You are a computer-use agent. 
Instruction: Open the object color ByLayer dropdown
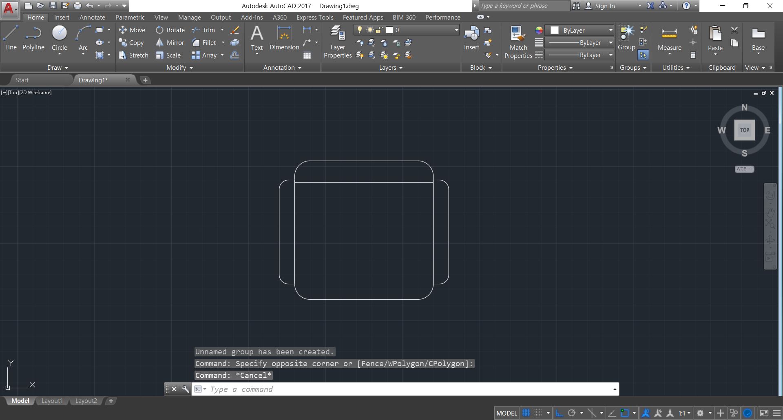(580, 30)
